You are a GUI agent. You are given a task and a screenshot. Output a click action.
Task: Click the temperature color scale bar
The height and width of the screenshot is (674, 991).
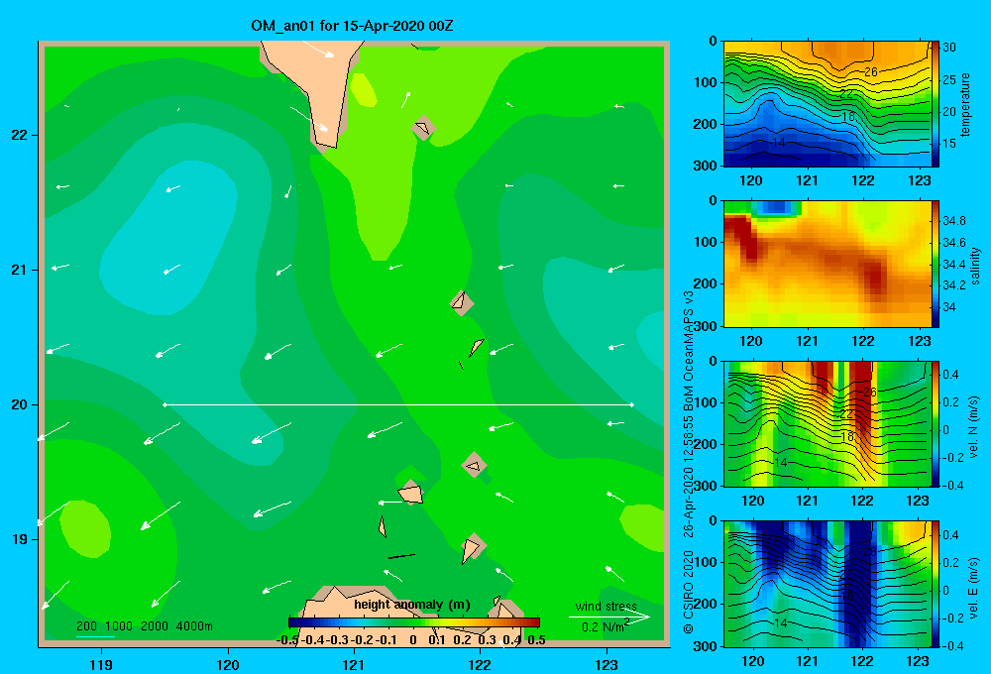(935, 104)
